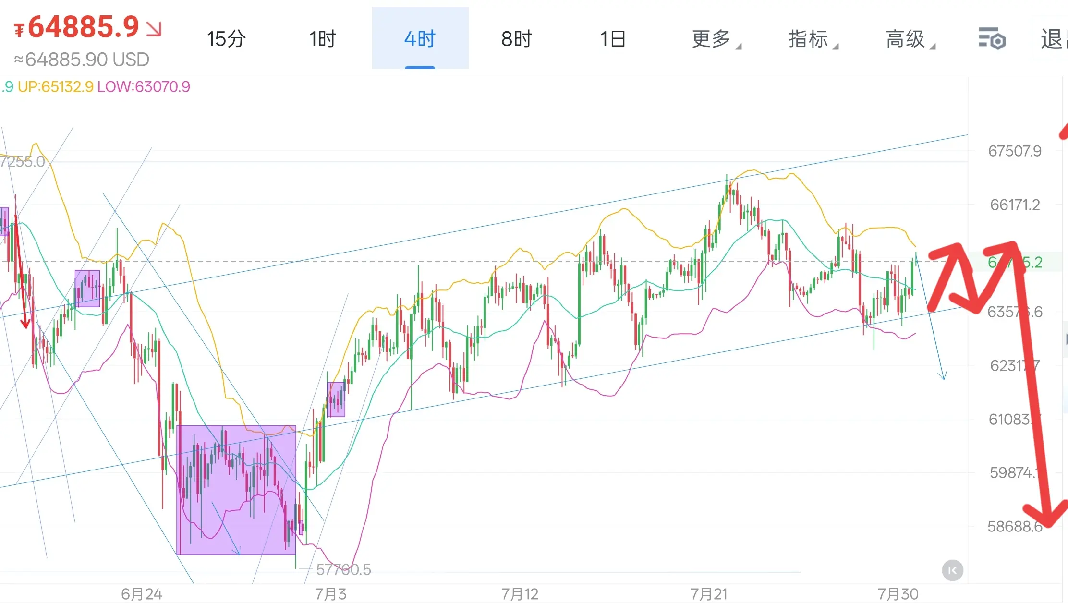Tap the Tether currency symbol
Image resolution: width=1068 pixels, height=603 pixels.
click(x=19, y=31)
